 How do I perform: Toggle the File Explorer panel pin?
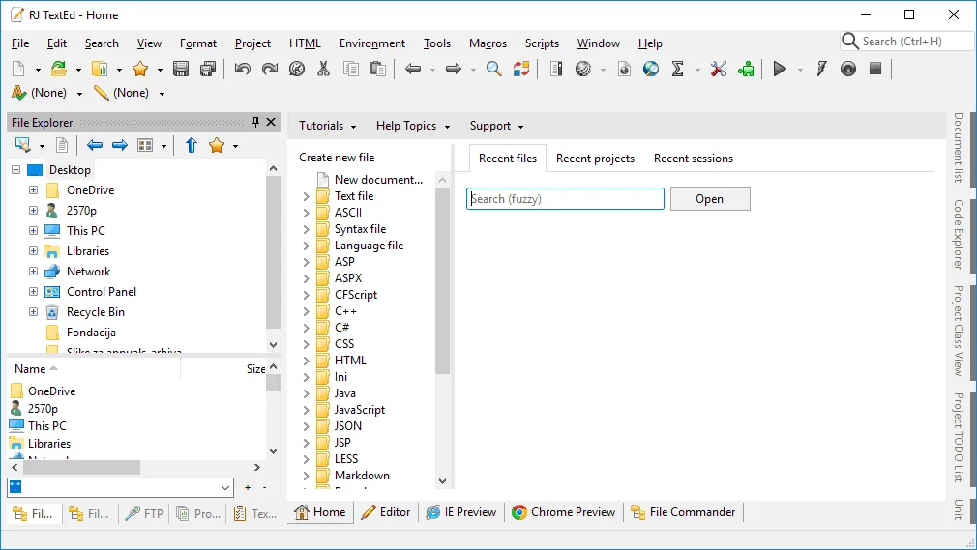click(x=255, y=122)
